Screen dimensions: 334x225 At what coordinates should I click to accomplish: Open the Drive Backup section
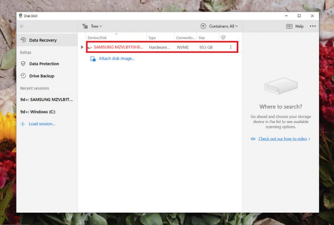(41, 76)
